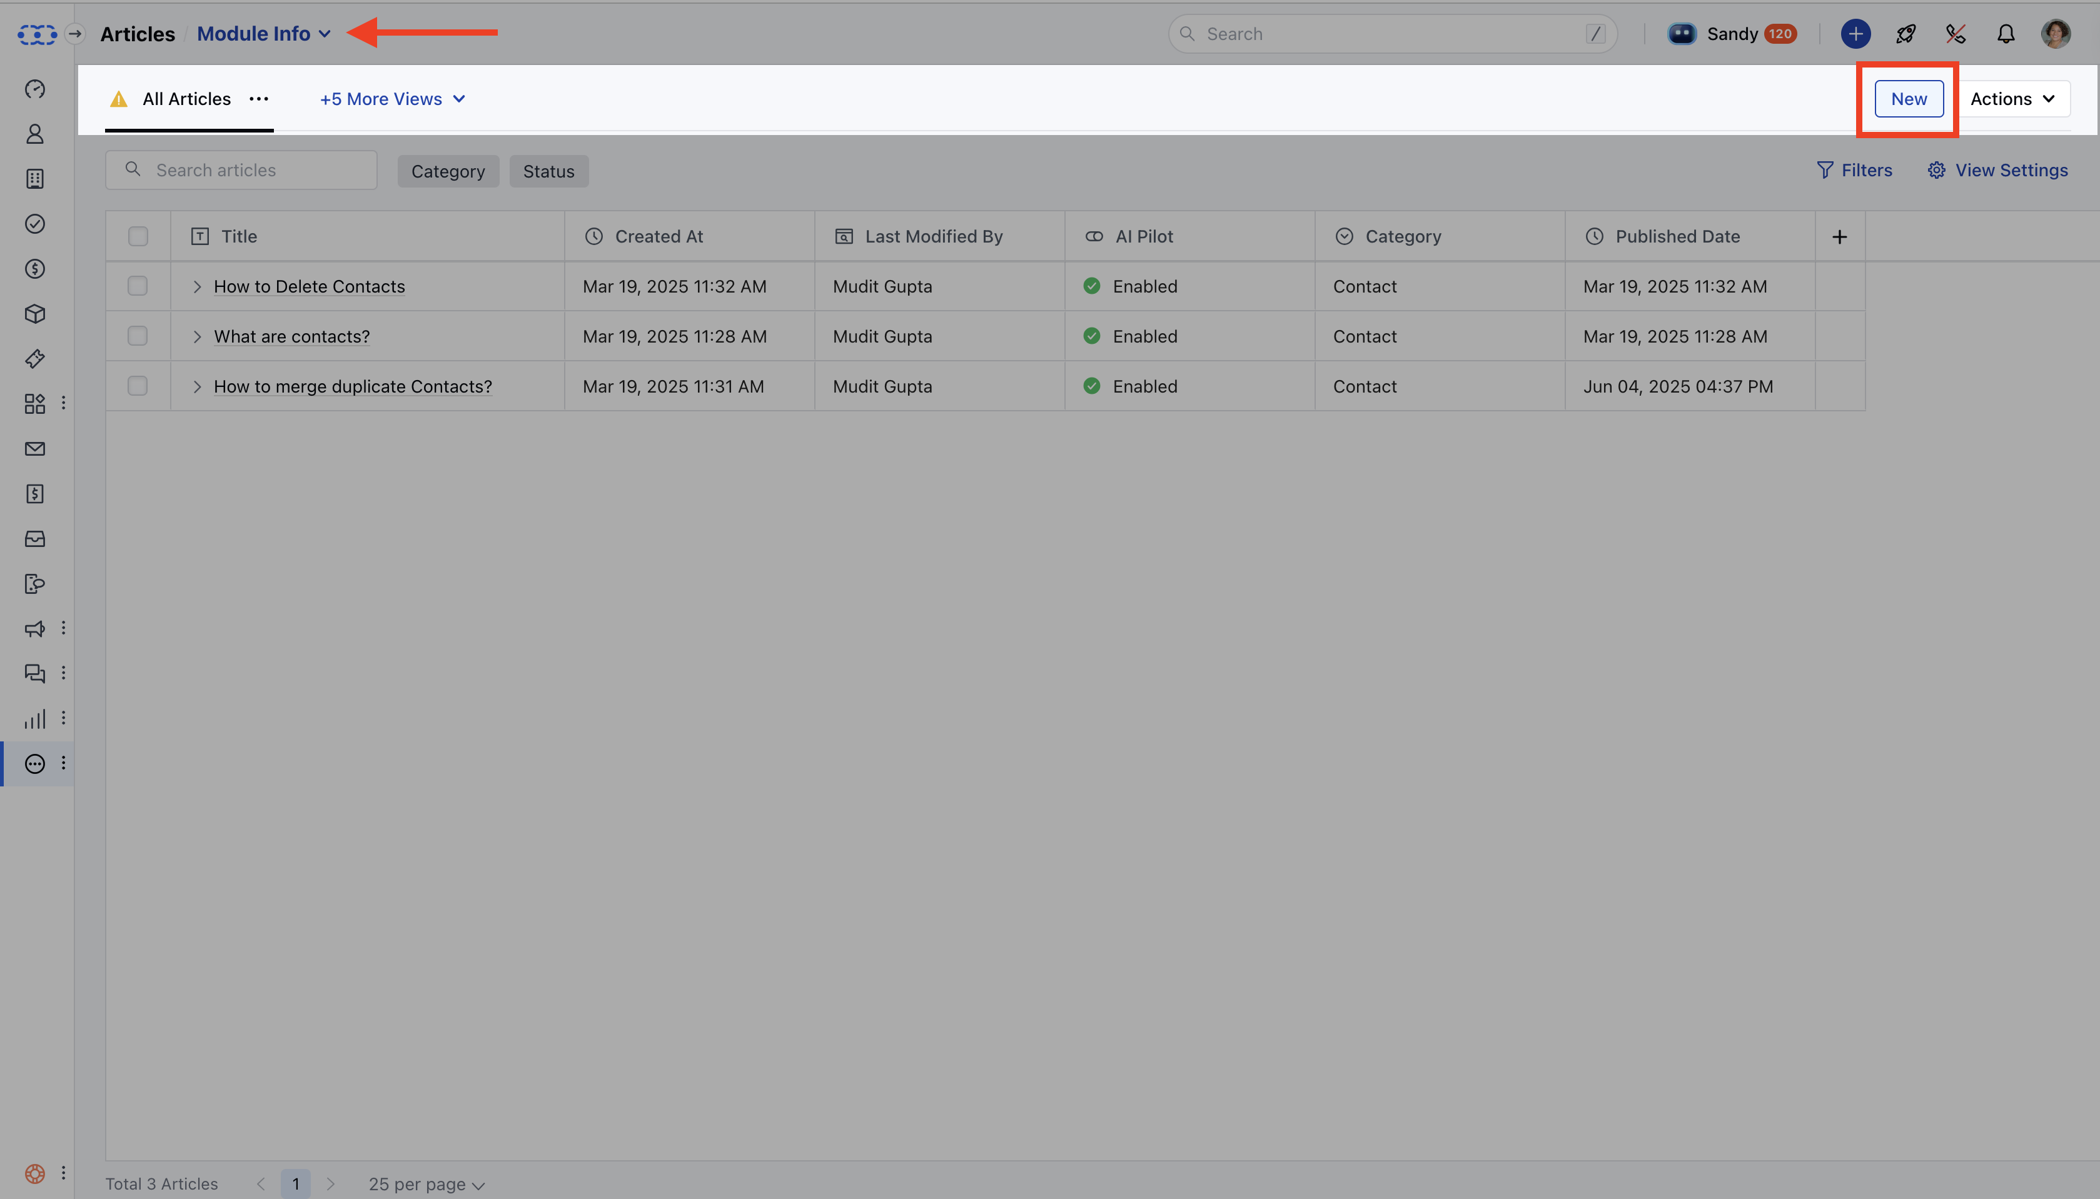Click the Search articles input field
2100x1199 pixels.
click(255, 171)
